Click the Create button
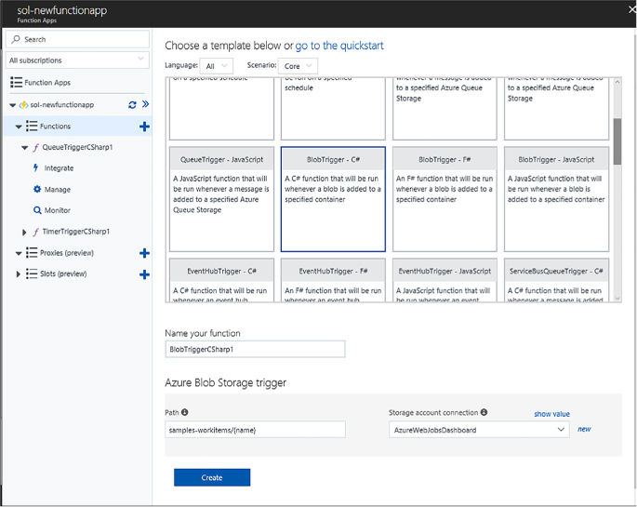Image resolution: width=637 pixels, height=507 pixels. click(x=212, y=477)
